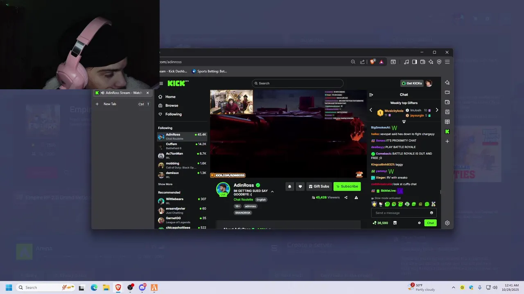Open sidebar settings gear icon
The height and width of the screenshot is (294, 524).
(x=447, y=223)
